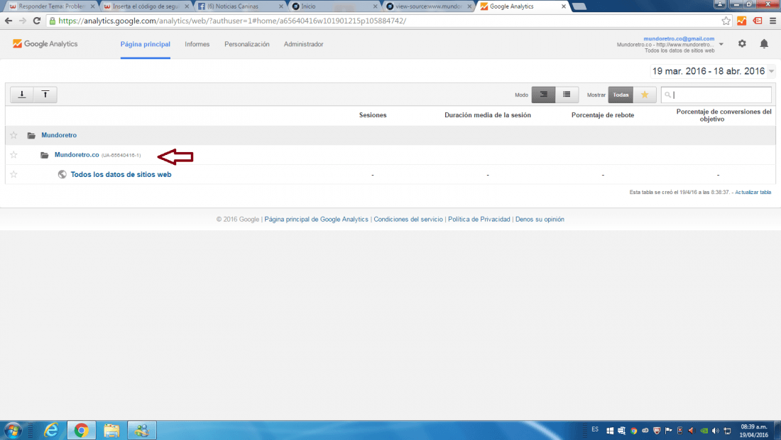Image resolution: width=781 pixels, height=440 pixels.
Task: Sort by Sesiones column header
Action: [373, 114]
